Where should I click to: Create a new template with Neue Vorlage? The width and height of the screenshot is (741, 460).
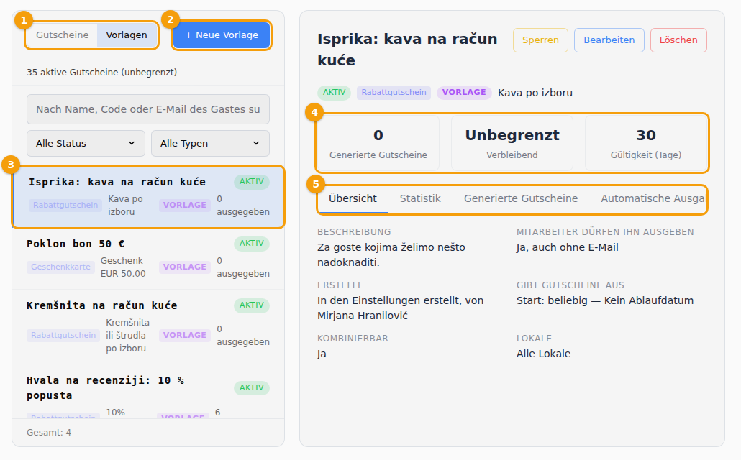pos(221,35)
